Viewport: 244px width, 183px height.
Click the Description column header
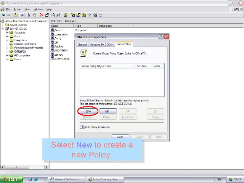115,26
